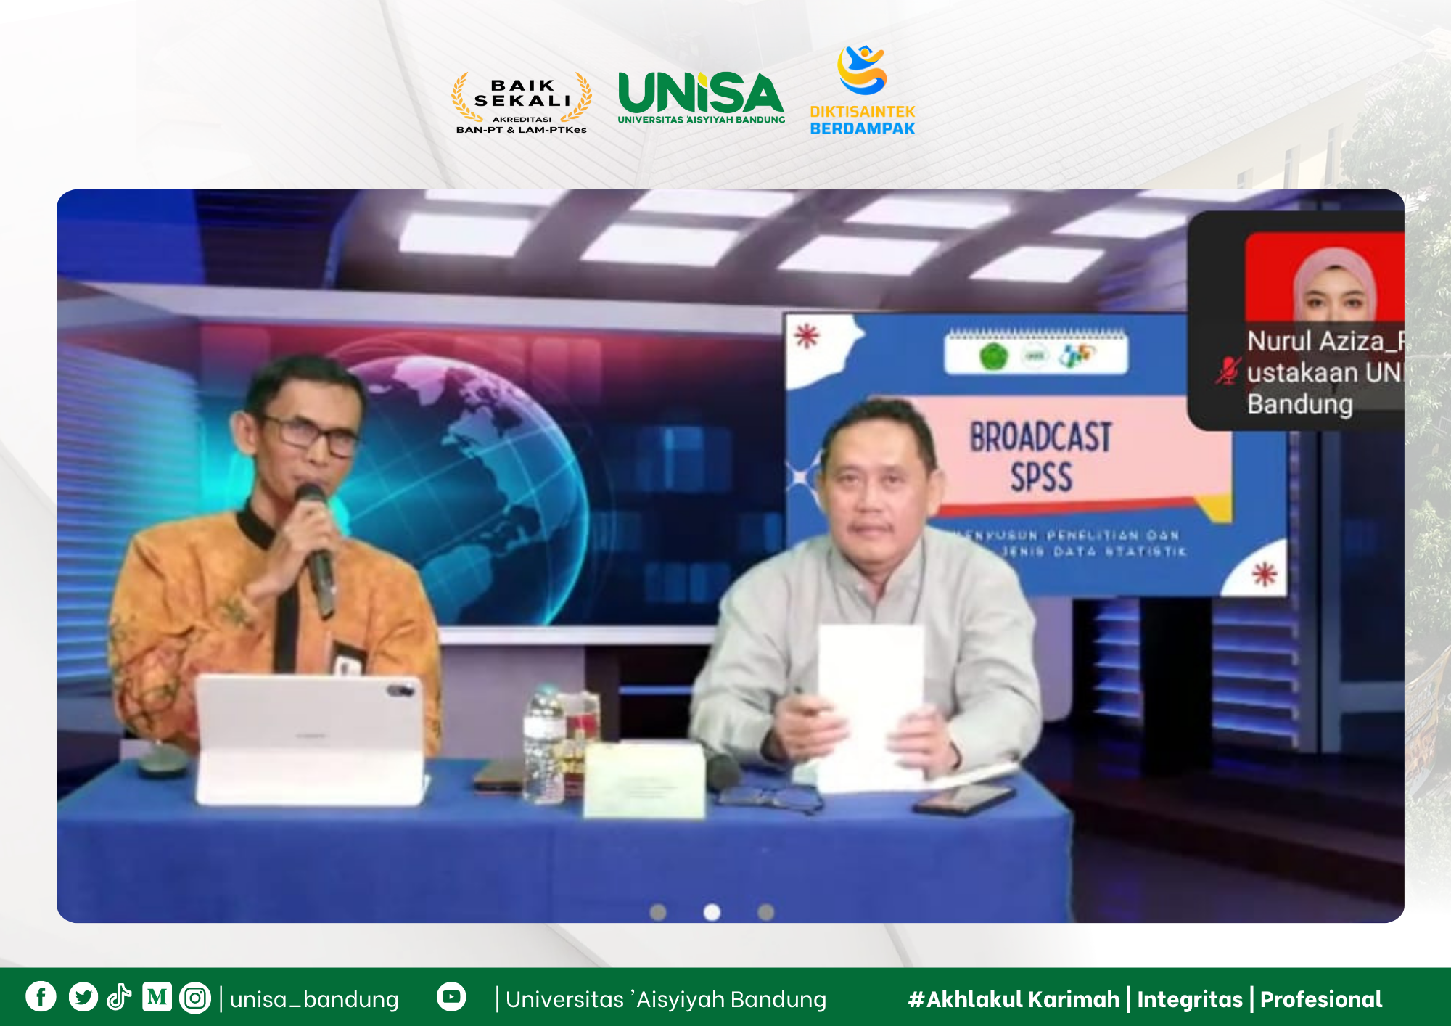This screenshot has height=1026, width=1451.
Task: Click the Baik Sekali accreditation badge
Action: 522,103
